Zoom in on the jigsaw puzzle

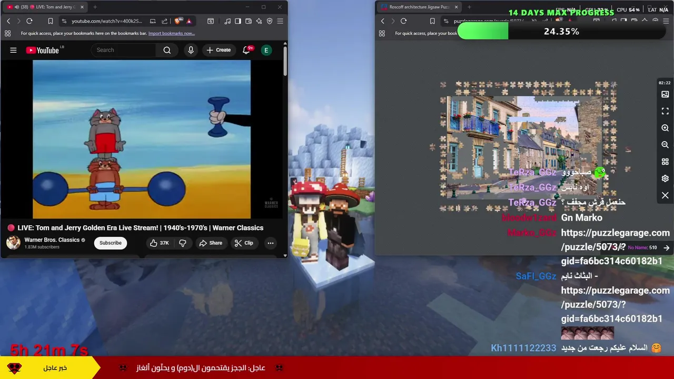point(665,128)
